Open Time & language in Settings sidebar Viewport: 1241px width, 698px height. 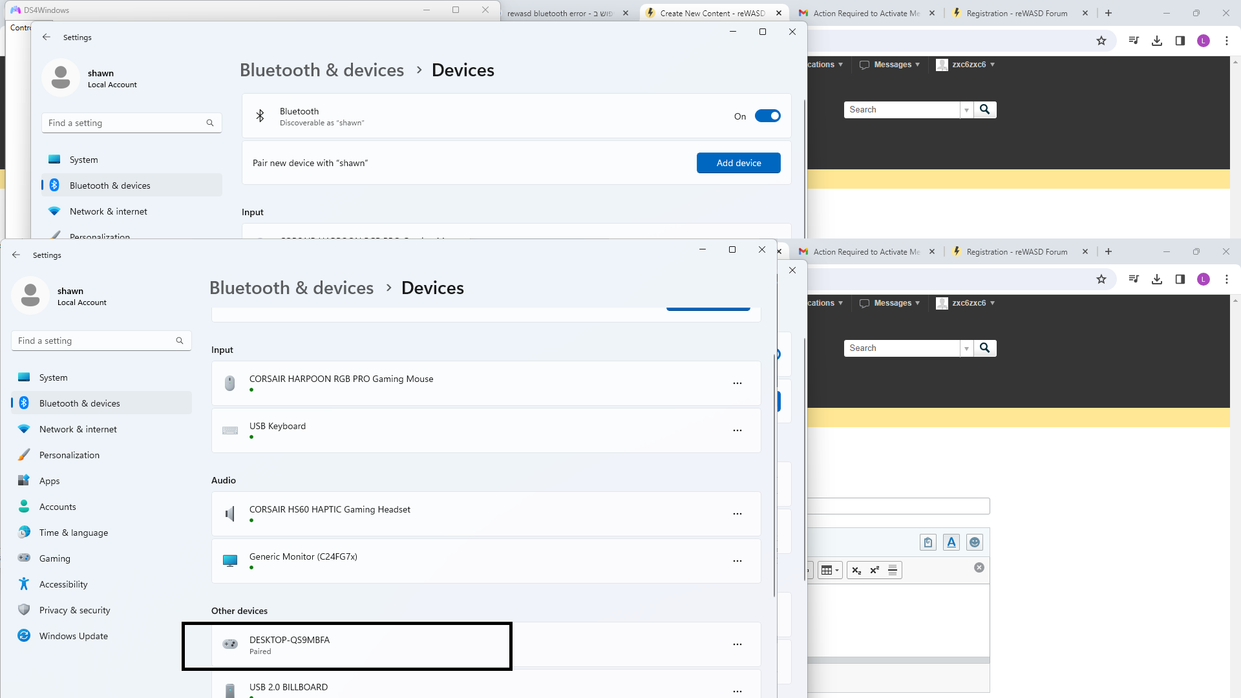(101, 533)
